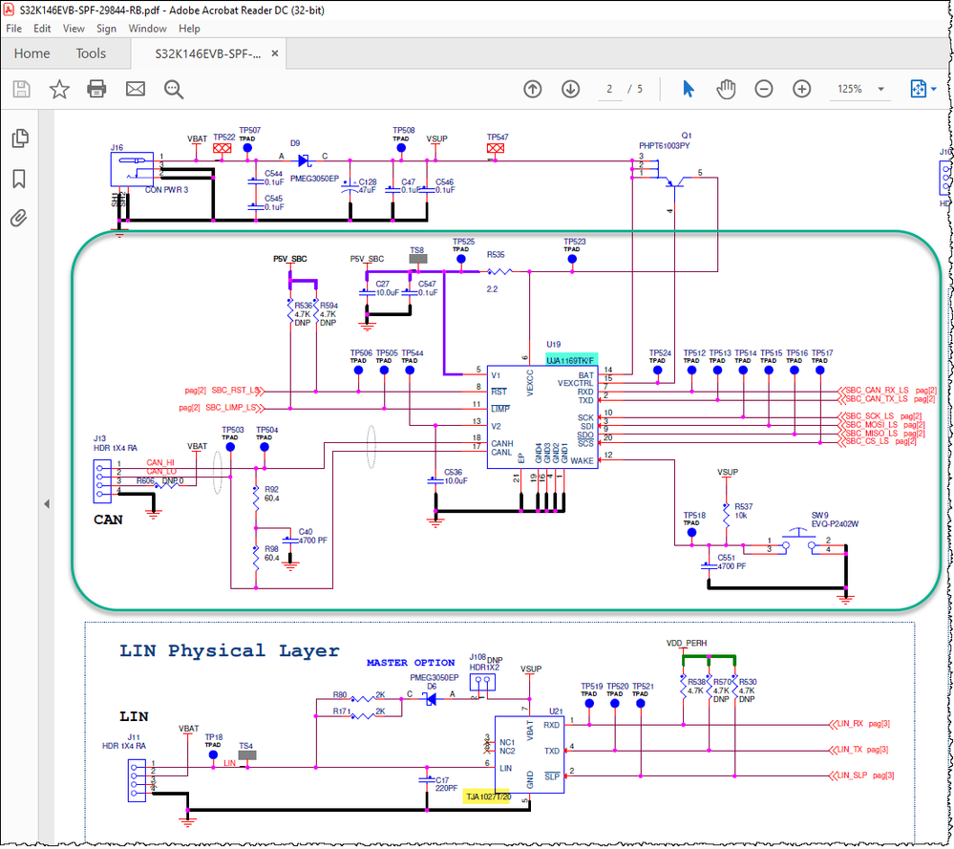Viewport: 954px width, 849px height.
Task: Open the View menu
Action: click(74, 28)
